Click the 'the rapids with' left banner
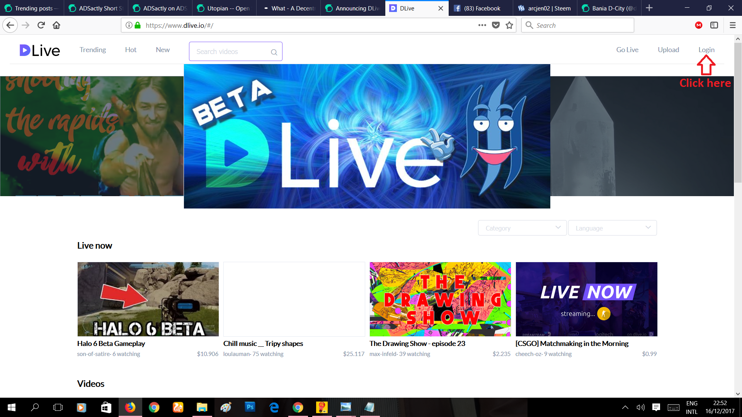Image resolution: width=742 pixels, height=417 pixels. click(x=92, y=136)
